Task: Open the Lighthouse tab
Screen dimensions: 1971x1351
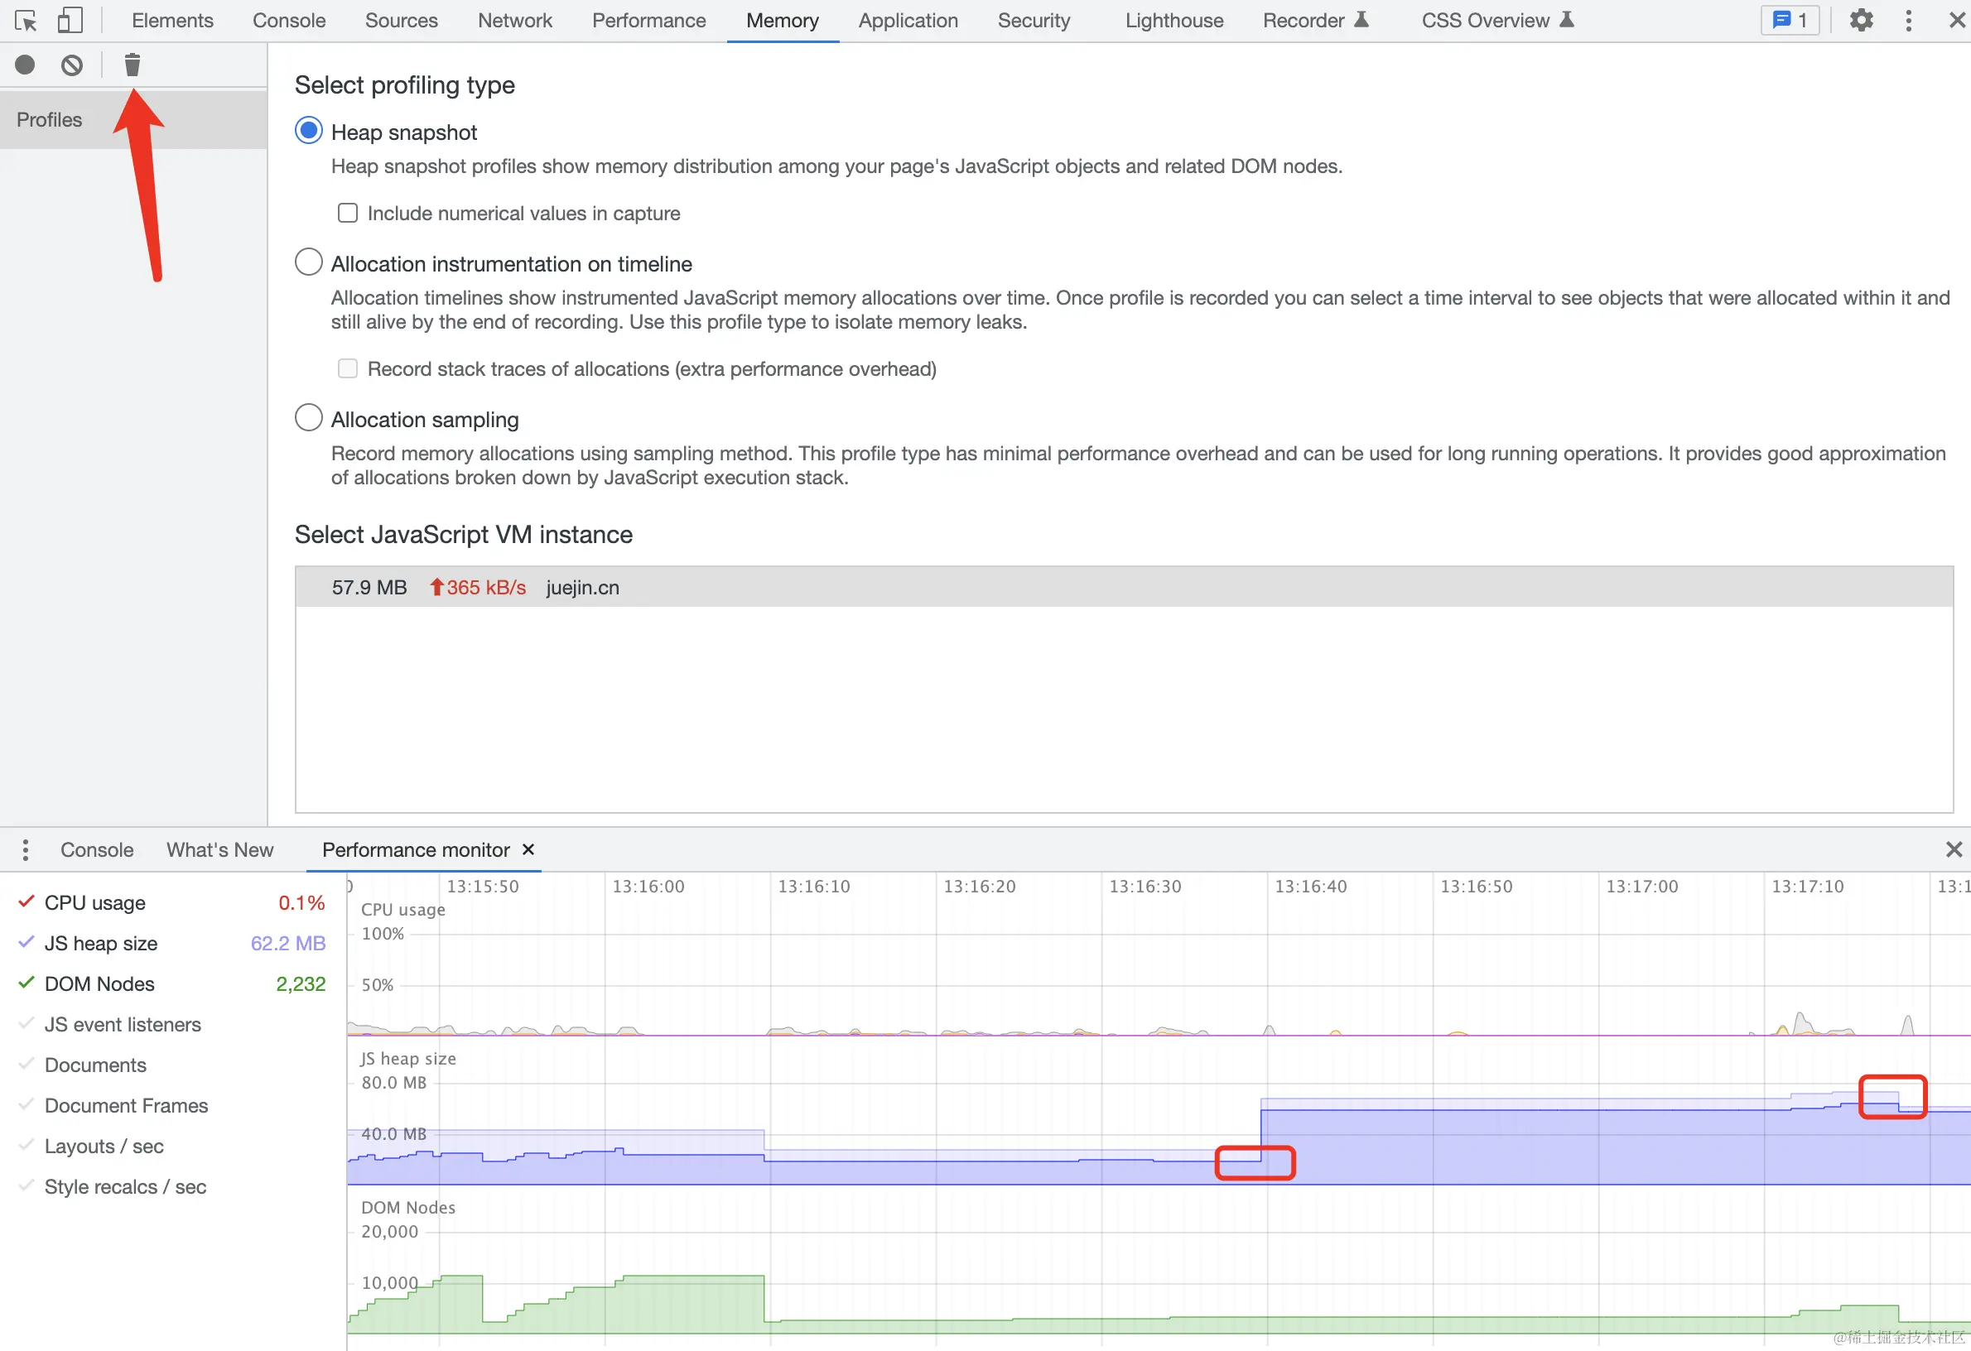Action: (x=1173, y=21)
